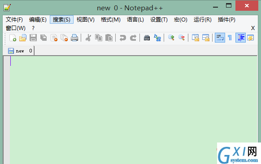Zoom in with magnifier plus icon
Viewport: 261px width, 164px height.
click(x=171, y=38)
